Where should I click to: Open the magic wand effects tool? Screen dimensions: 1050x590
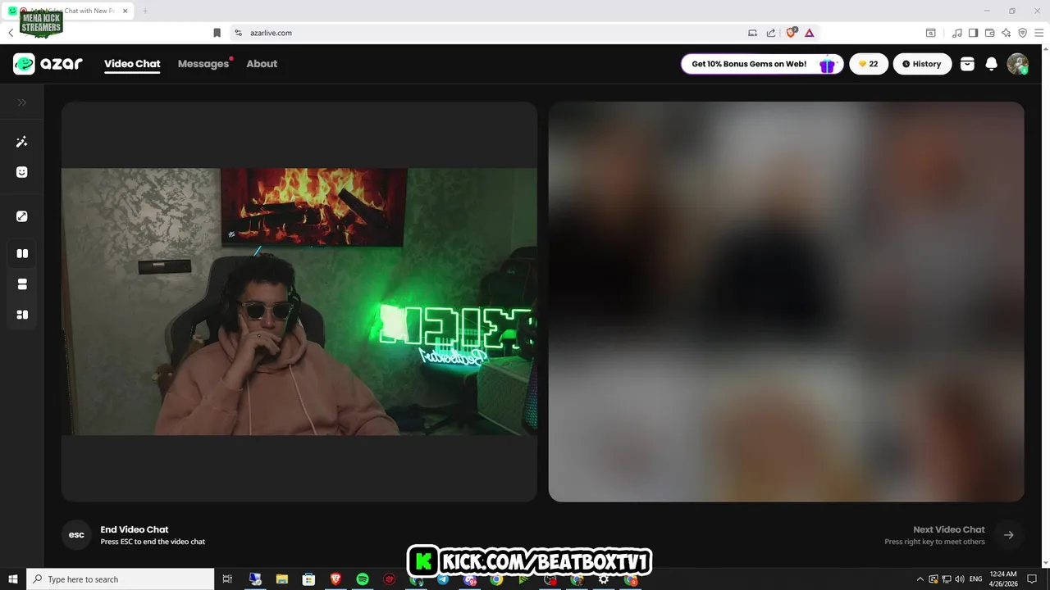coord(22,142)
